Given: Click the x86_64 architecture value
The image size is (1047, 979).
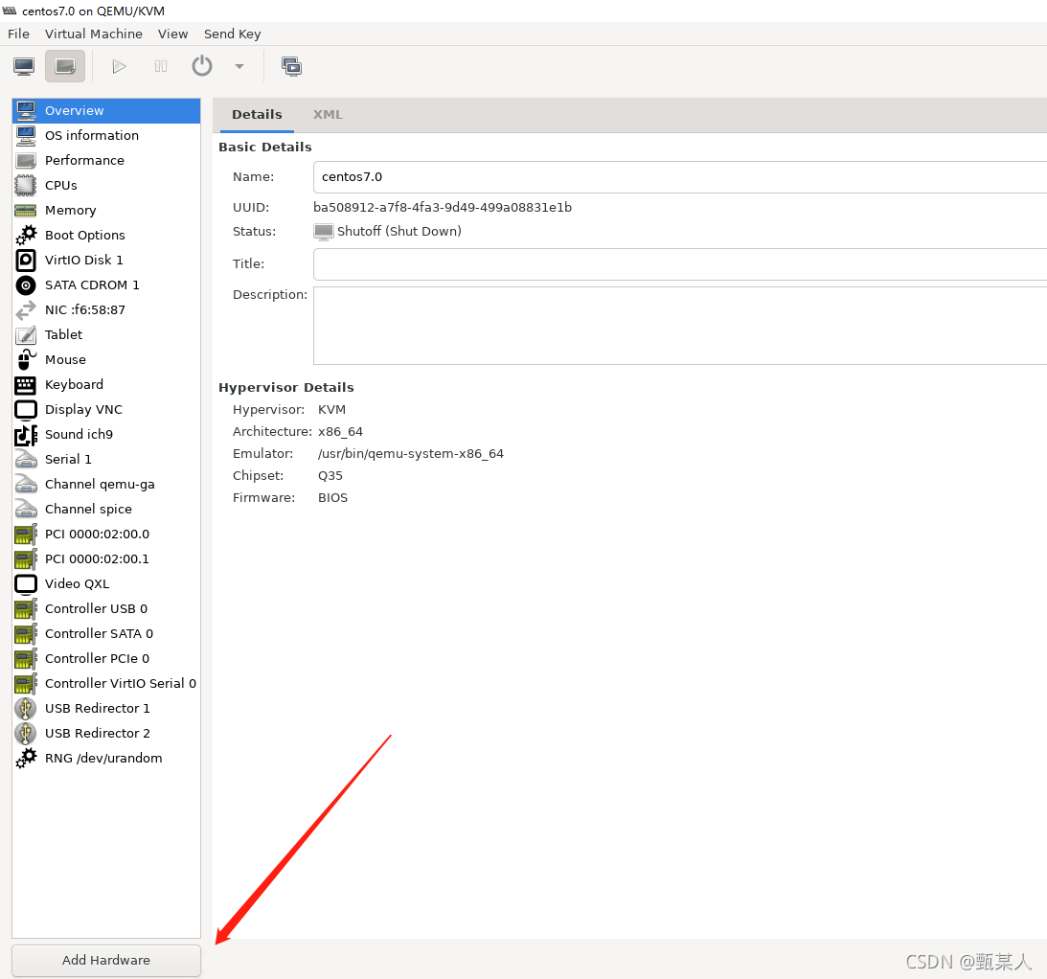Looking at the screenshot, I should (340, 432).
